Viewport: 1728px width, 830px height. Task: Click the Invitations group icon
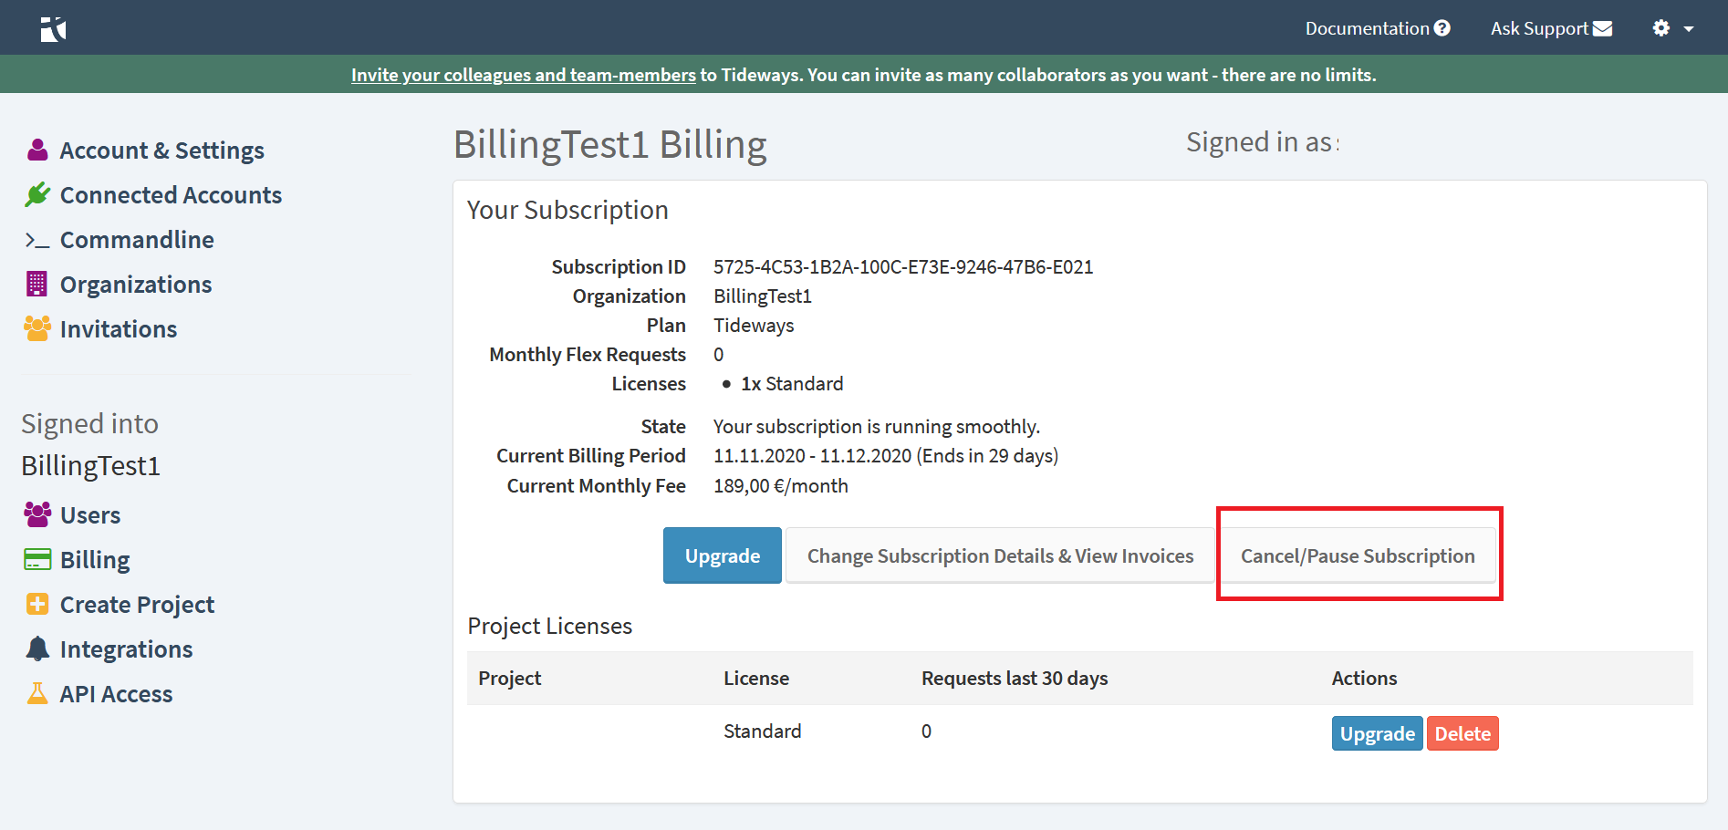37,328
